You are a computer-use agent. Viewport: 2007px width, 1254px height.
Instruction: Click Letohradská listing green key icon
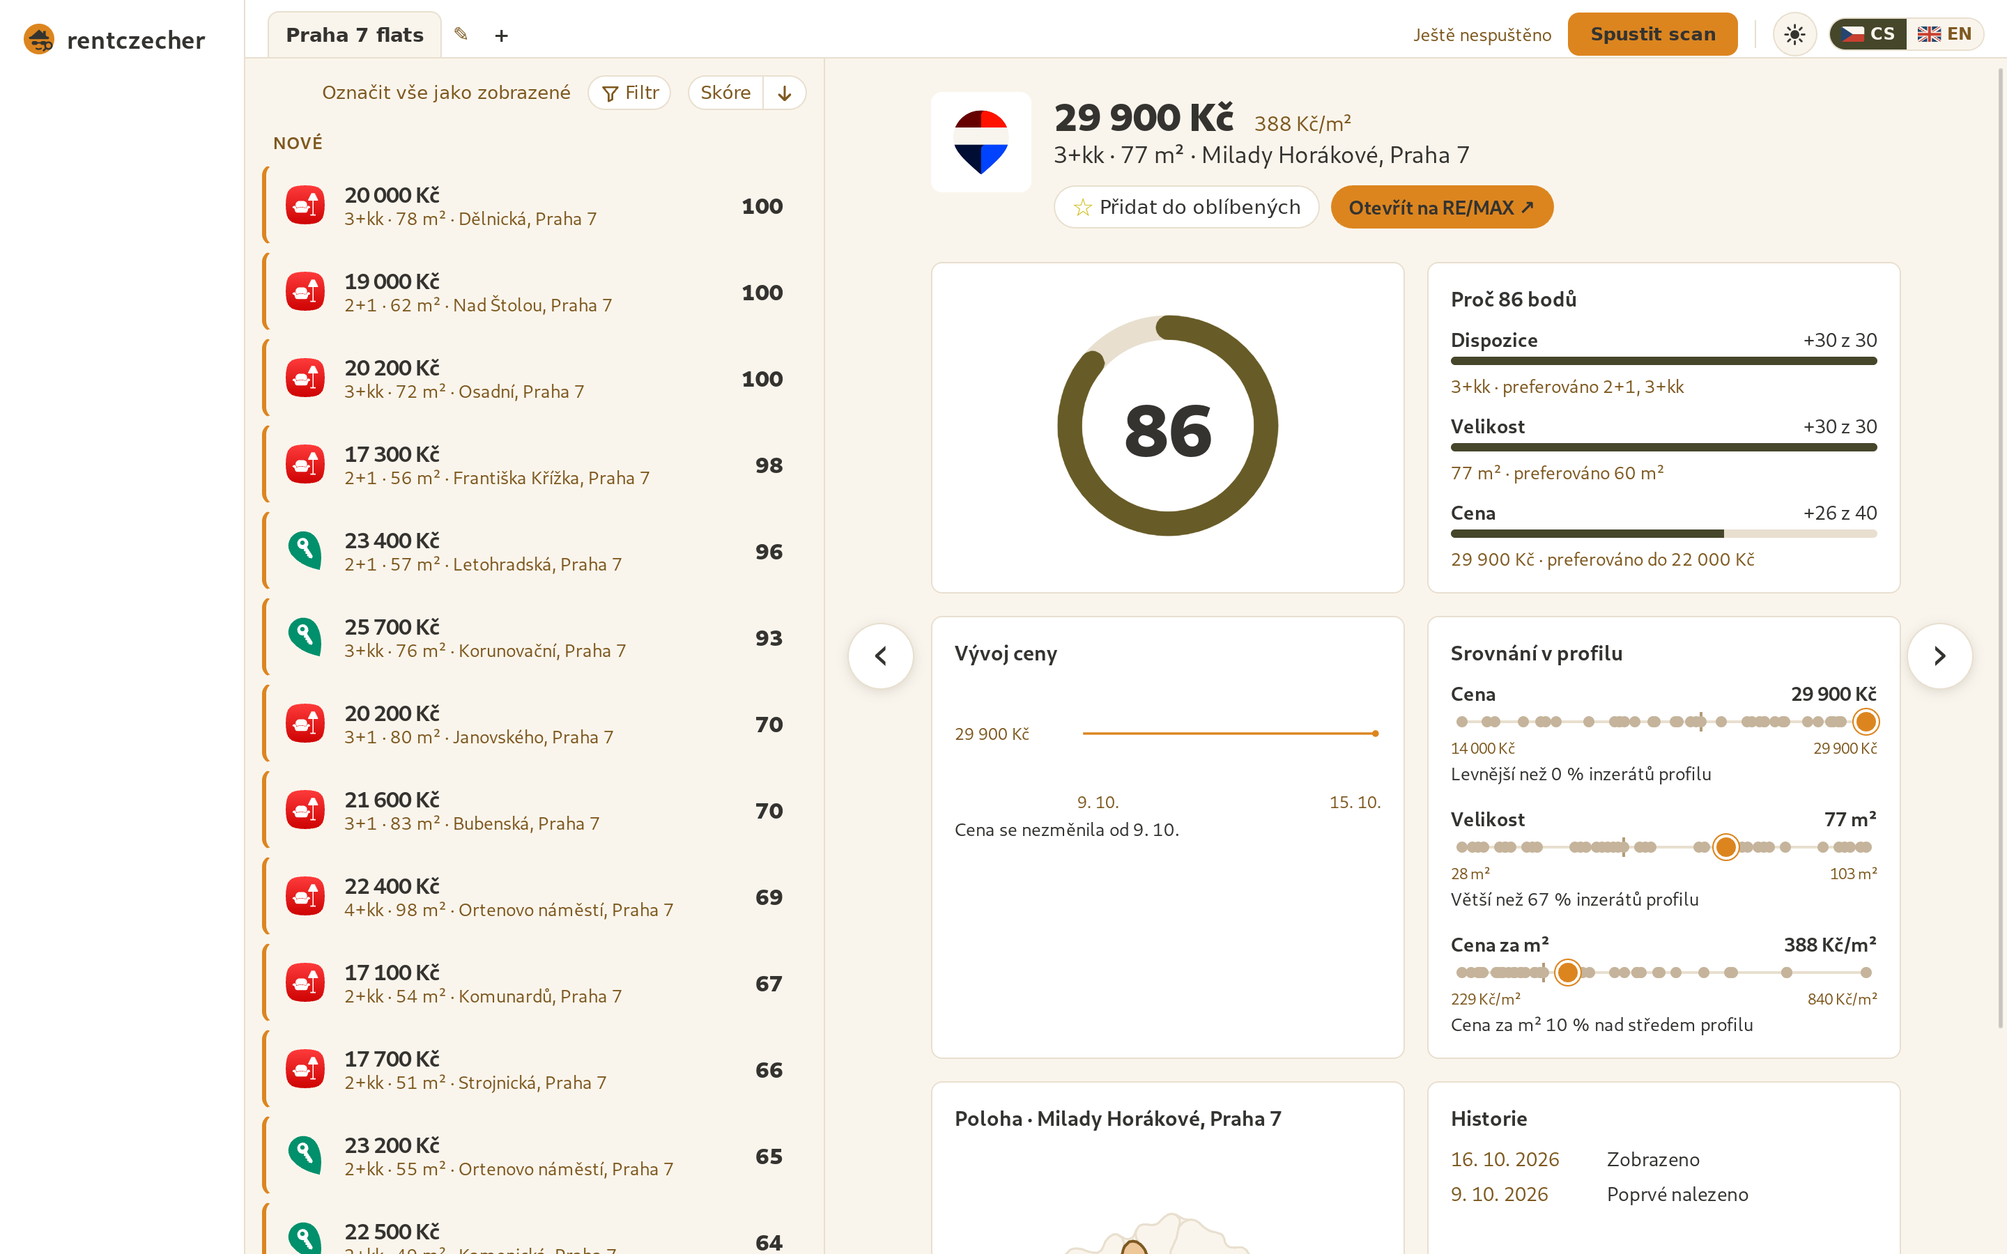tap(305, 550)
